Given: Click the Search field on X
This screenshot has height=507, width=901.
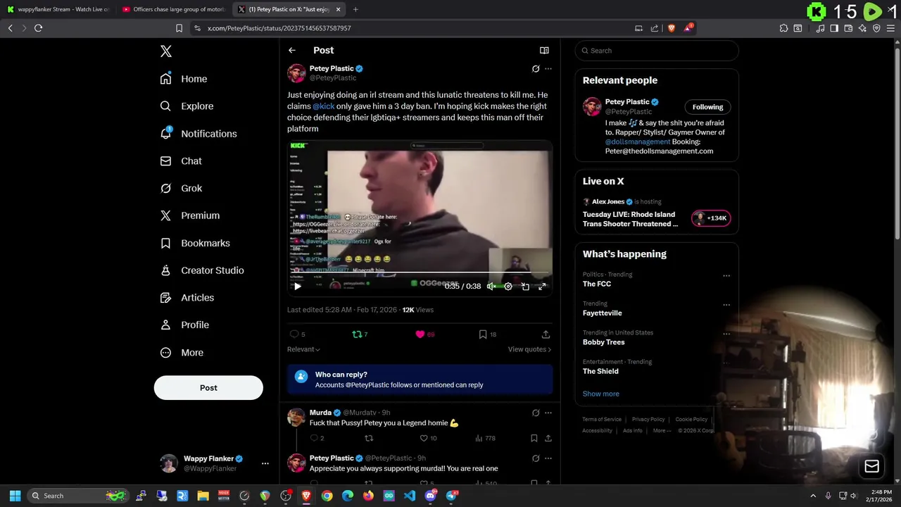Looking at the screenshot, I should pyautogui.click(x=657, y=51).
